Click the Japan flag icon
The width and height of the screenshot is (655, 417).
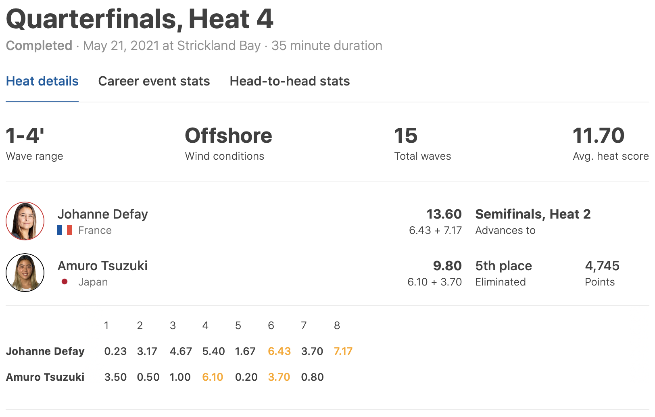point(65,281)
